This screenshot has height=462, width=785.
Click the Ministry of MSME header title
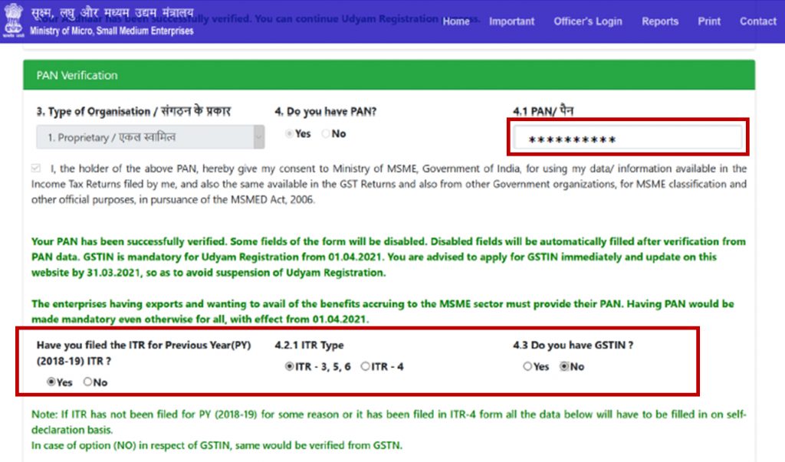tap(111, 22)
